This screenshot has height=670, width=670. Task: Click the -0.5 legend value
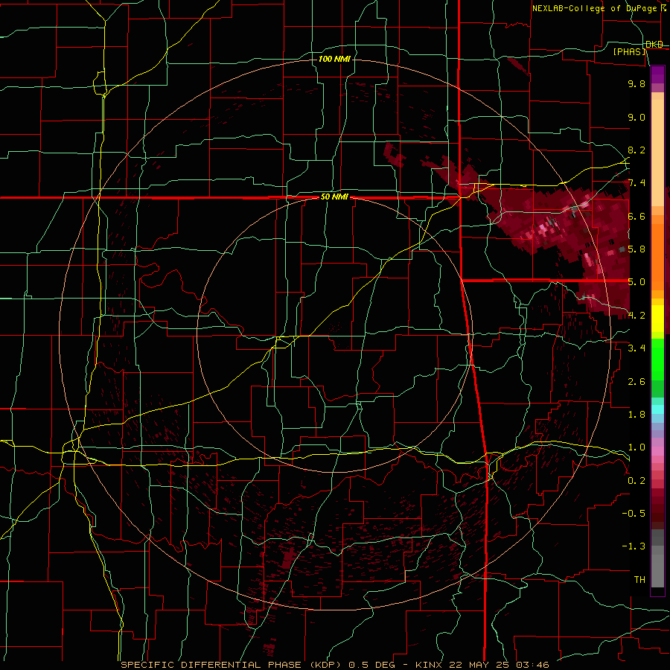click(634, 514)
